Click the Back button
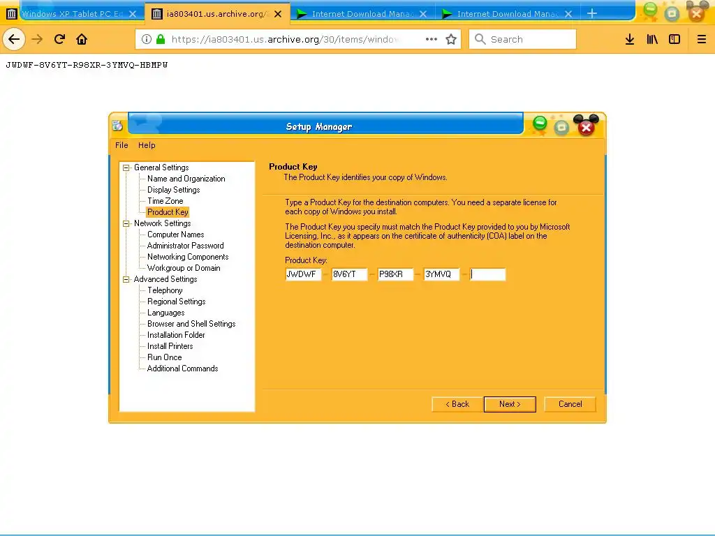The image size is (715, 536). coord(457,404)
